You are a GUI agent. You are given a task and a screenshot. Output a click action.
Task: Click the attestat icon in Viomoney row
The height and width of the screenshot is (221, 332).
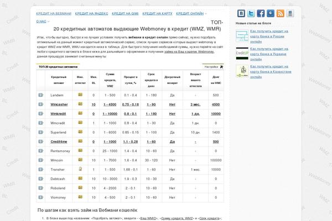pyautogui.click(x=80, y=197)
